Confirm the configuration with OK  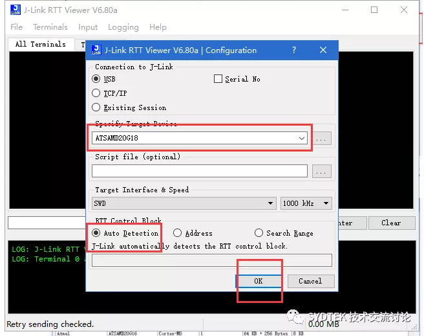(259, 281)
